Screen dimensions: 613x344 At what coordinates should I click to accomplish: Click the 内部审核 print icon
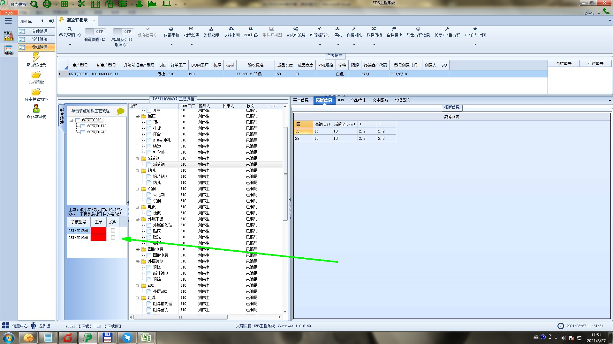pos(171,29)
